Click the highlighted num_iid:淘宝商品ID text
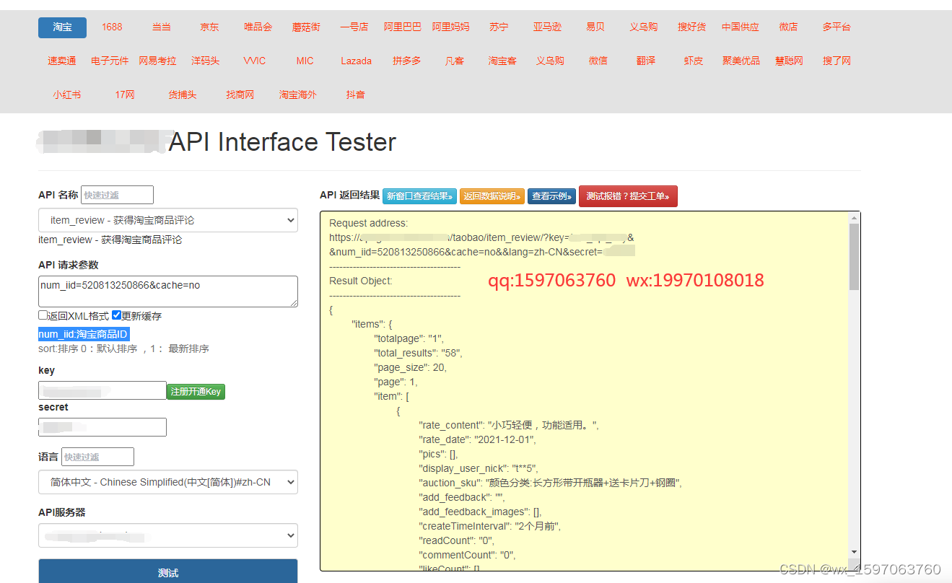This screenshot has height=583, width=952. point(84,334)
